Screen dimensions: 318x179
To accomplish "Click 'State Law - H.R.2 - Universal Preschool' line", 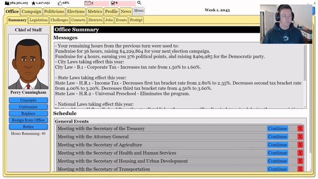I will (122, 93).
